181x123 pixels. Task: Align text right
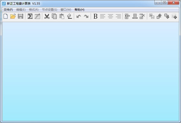pyautogui.click(x=118, y=16)
